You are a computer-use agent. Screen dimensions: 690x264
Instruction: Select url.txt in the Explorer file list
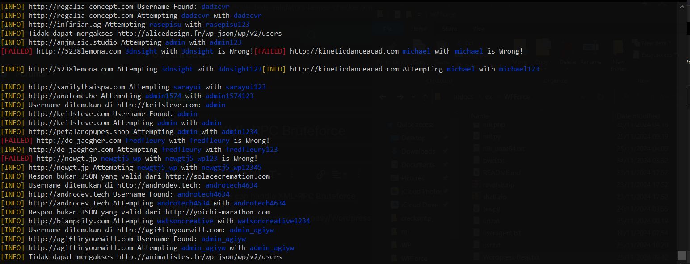pyautogui.click(x=487, y=221)
